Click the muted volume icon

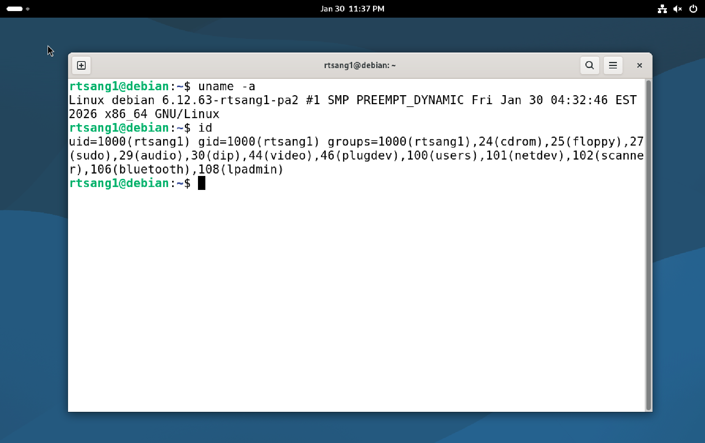pos(678,9)
